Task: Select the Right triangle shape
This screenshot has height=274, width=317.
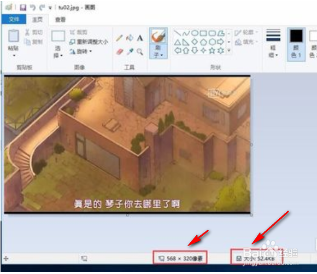Action: (x=186, y=42)
